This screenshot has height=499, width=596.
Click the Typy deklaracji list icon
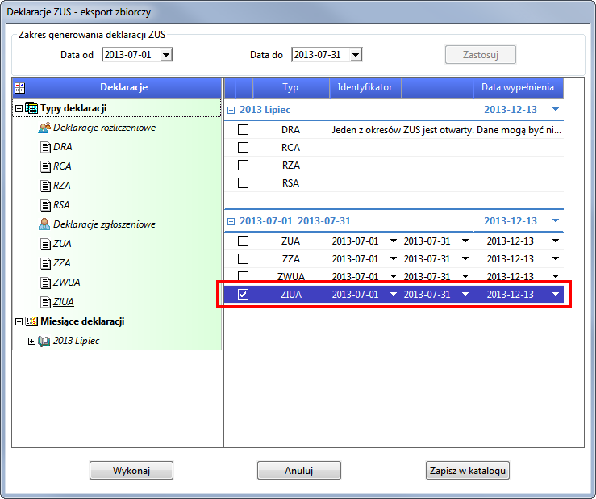pos(31,108)
